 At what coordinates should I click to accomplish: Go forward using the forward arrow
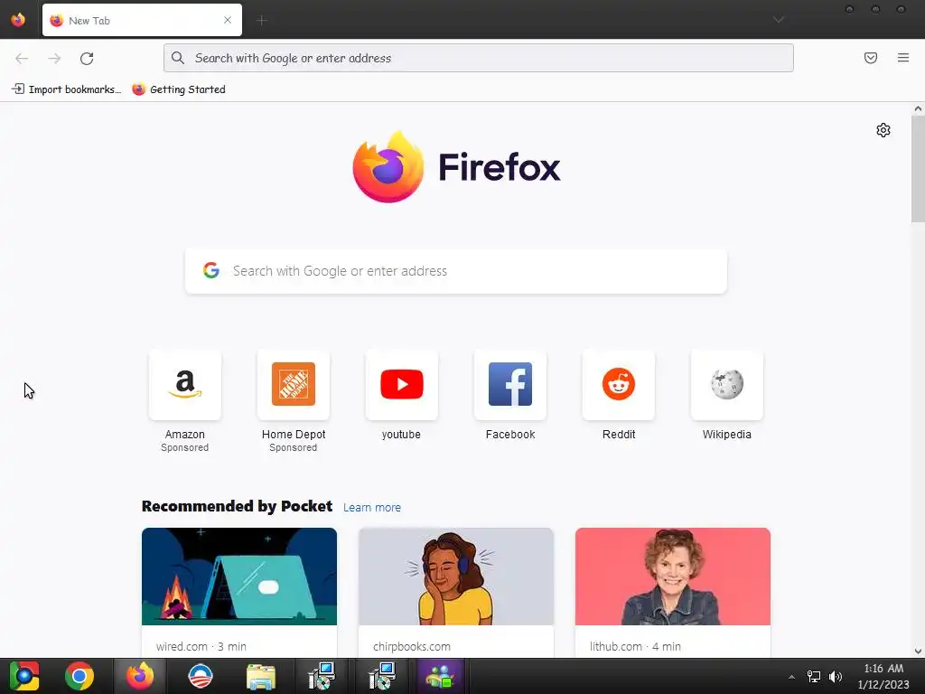54,58
